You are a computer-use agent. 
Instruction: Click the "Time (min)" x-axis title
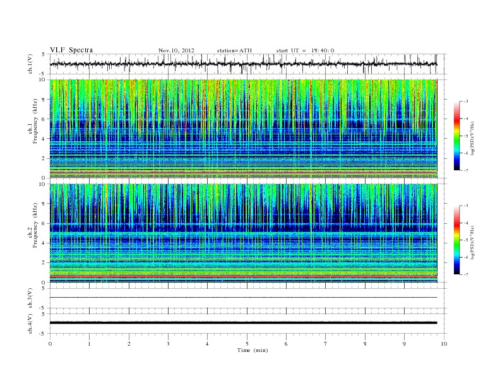[x=253, y=350]
